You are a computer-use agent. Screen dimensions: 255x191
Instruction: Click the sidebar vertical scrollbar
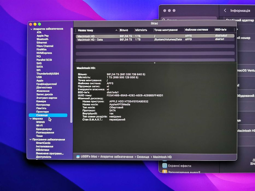click(x=71, y=75)
